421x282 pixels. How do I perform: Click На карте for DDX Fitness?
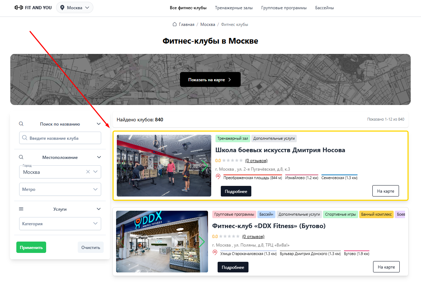(386, 267)
